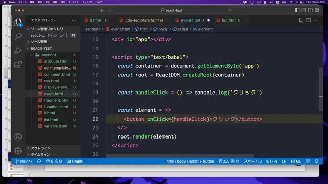
Task: Select event.html in explorer
Action: pos(53,94)
